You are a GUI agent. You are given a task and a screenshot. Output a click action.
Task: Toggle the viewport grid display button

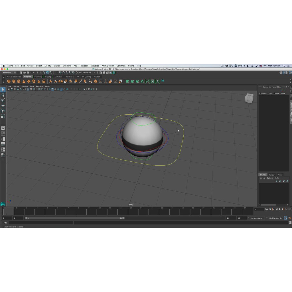28,89
